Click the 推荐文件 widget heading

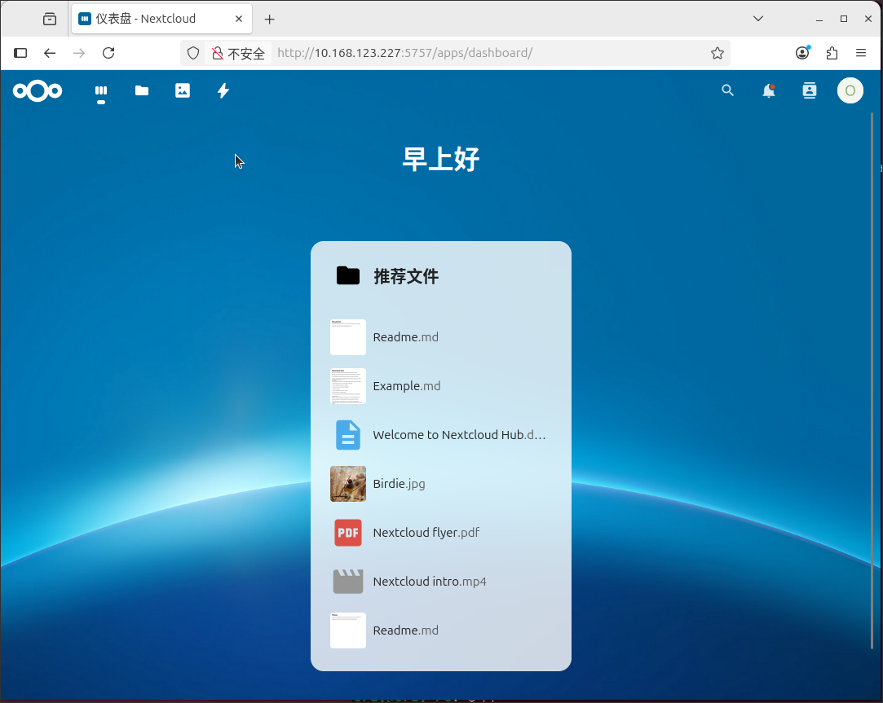click(406, 276)
